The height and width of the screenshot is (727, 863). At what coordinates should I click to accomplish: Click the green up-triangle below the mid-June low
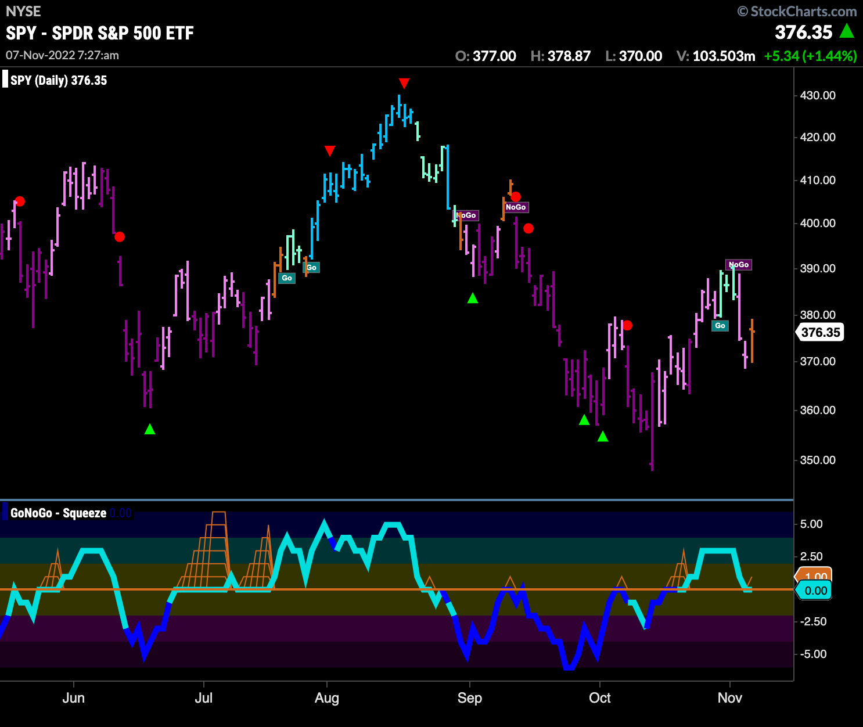click(150, 429)
